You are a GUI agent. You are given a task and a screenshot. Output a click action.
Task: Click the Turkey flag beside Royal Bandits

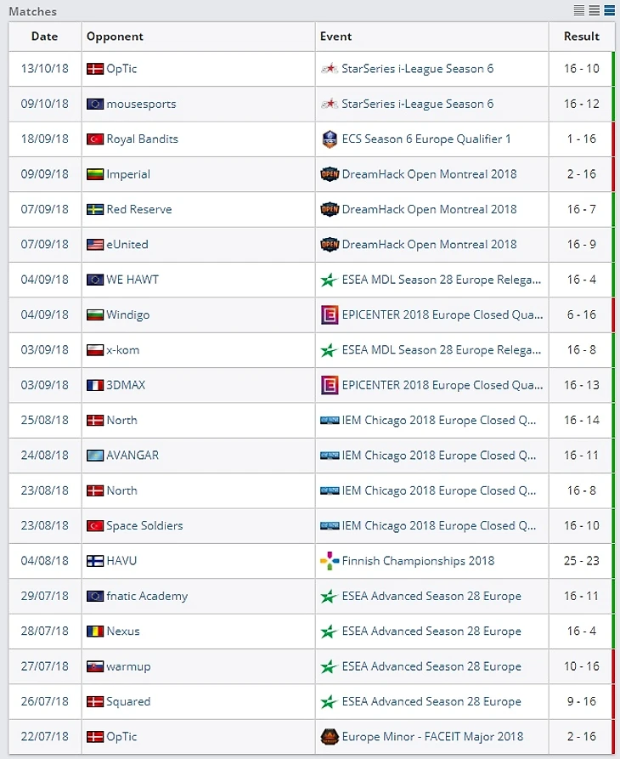click(x=95, y=139)
